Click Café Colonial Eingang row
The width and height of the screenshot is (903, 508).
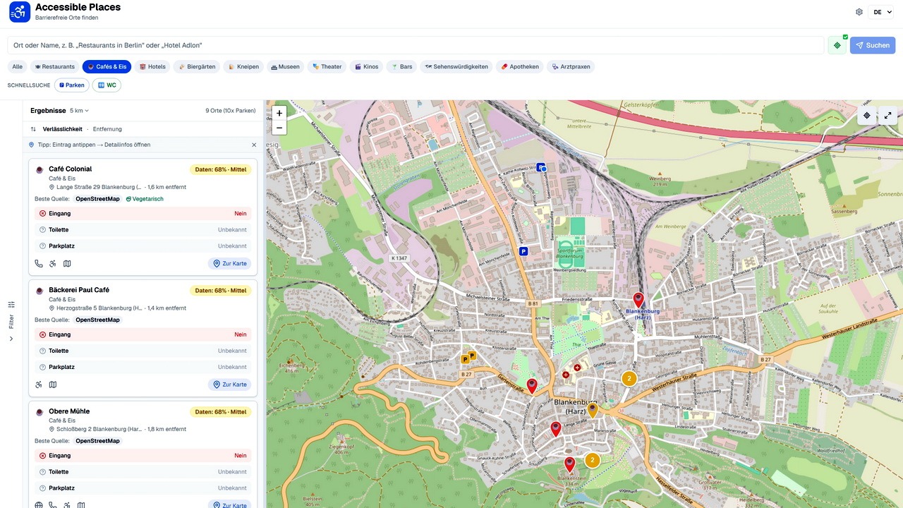click(143, 214)
